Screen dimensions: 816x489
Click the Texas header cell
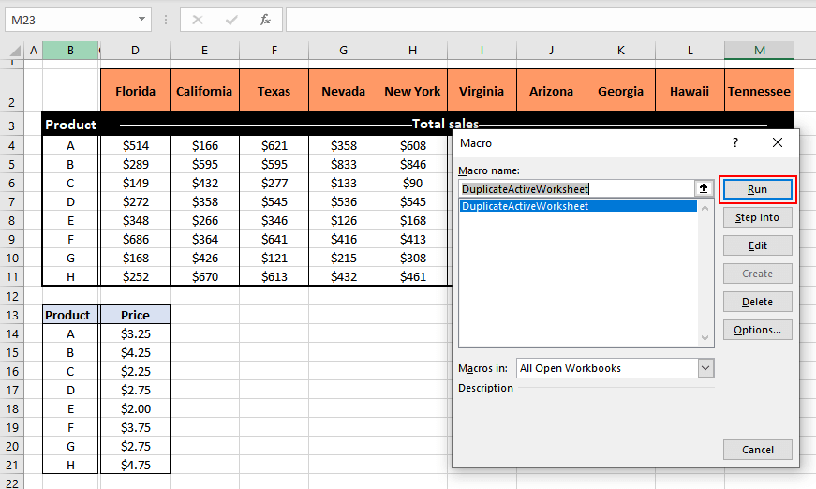click(x=274, y=91)
